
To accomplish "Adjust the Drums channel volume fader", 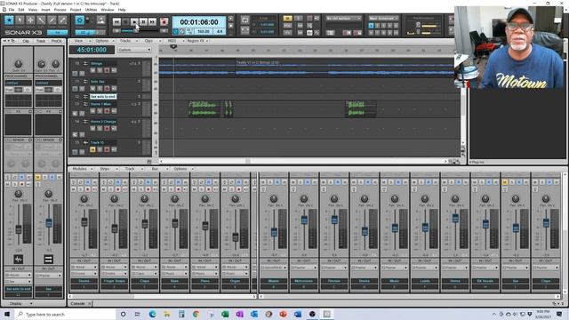I will tap(84, 222).
